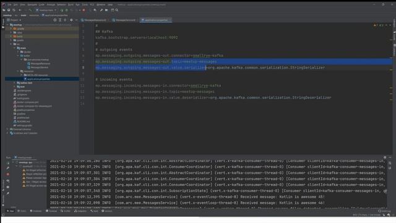This screenshot has width=396, height=223.
Task: Open the Run tool window button
Action: [11, 211]
